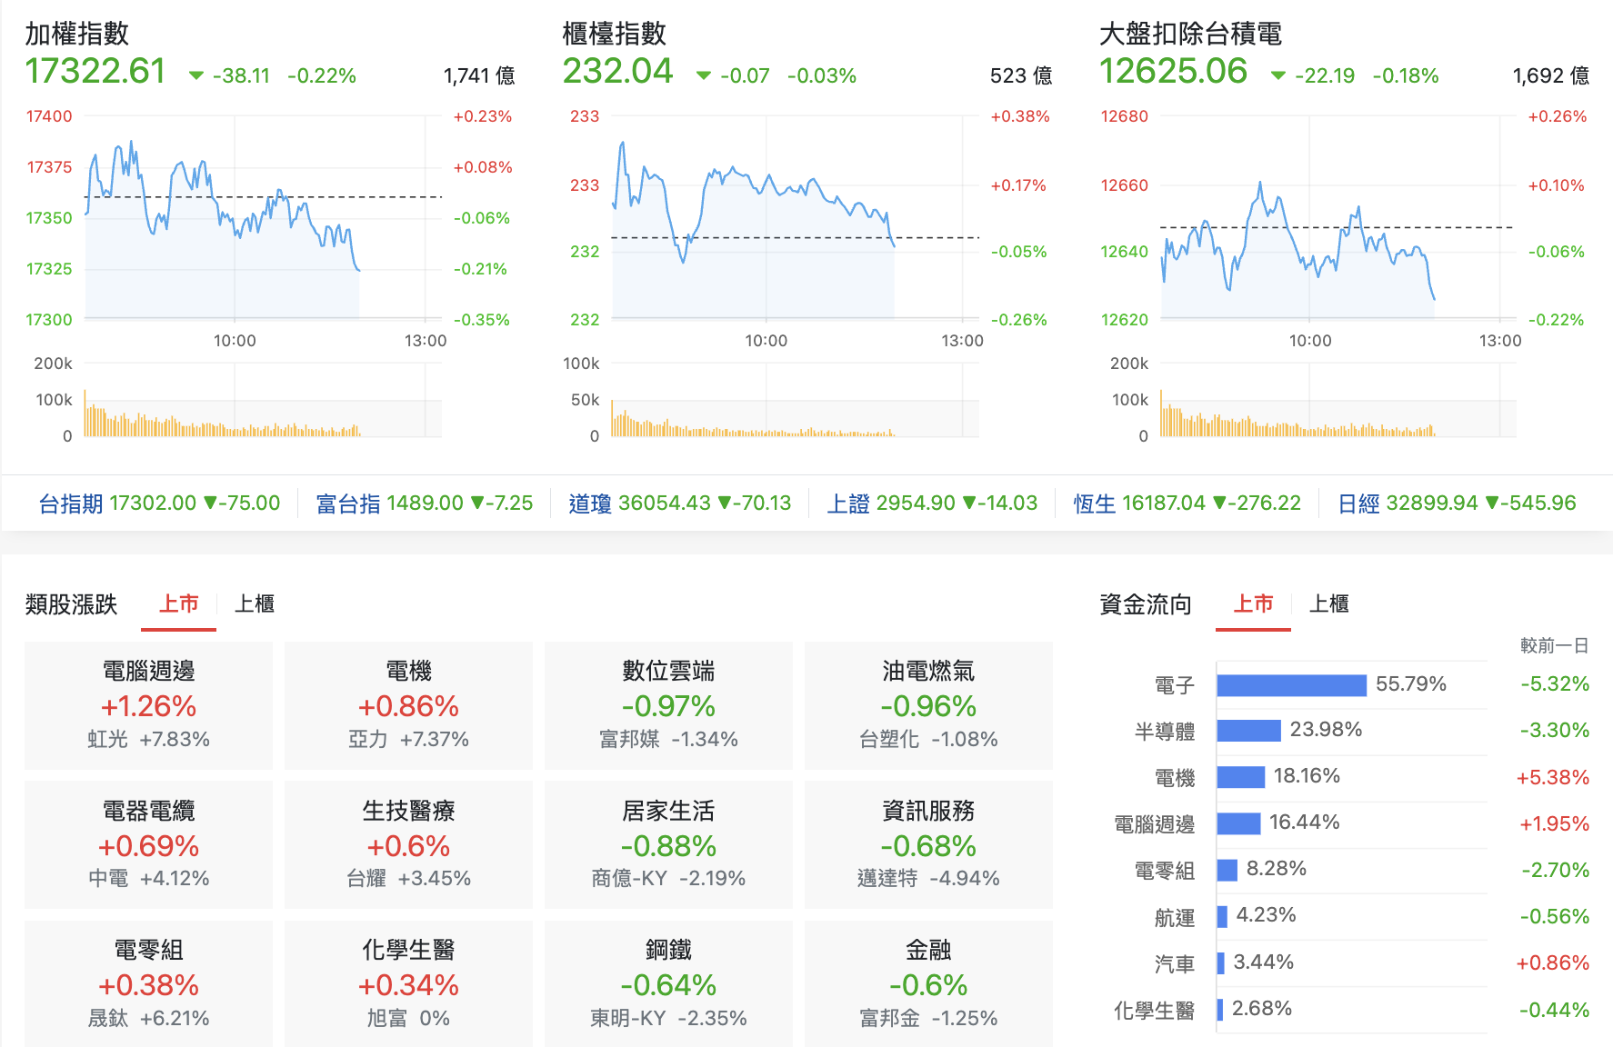1613x1047 pixels.
Task: Select the 上市 tab under 資金流向
Action: [1253, 604]
